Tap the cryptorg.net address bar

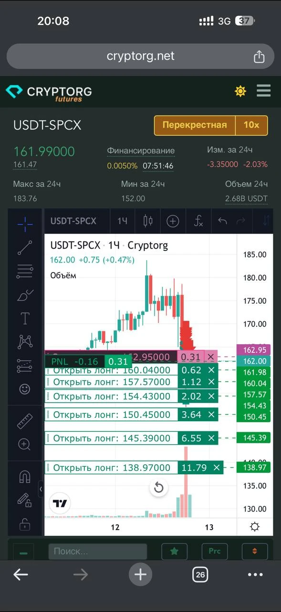pos(140,56)
